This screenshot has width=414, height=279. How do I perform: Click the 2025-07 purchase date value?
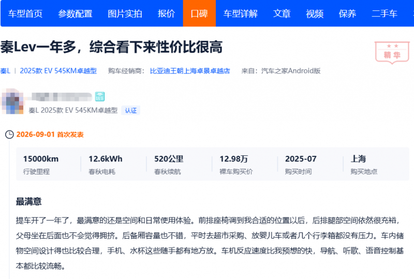pyautogui.click(x=301, y=159)
